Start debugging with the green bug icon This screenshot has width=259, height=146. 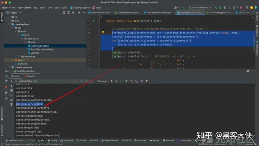click(x=220, y=8)
